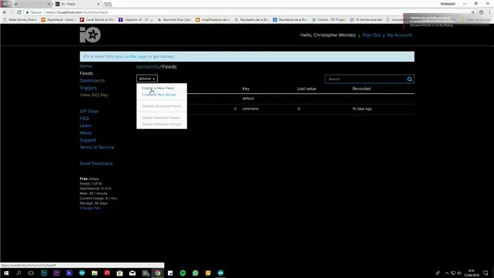
Task: Open WhatsApp from the taskbar
Action: pyautogui.click(x=195, y=273)
